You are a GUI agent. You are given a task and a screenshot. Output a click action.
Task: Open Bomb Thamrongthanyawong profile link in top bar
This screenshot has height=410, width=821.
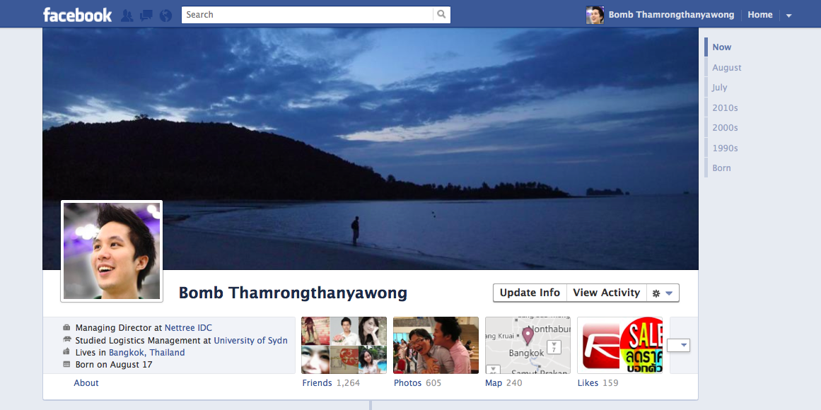[671, 15]
